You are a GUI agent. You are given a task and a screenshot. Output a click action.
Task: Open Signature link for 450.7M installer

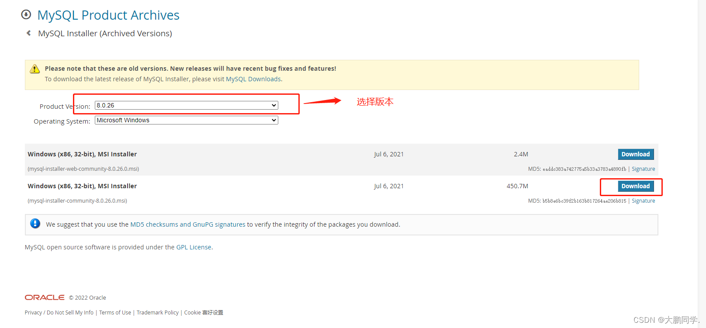tap(643, 201)
